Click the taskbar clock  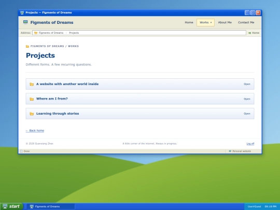click(x=271, y=206)
